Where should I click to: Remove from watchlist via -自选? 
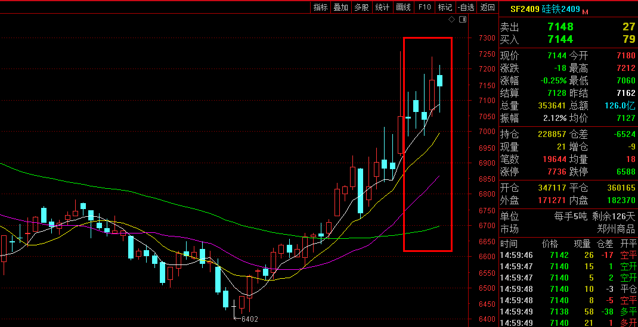tap(466, 7)
